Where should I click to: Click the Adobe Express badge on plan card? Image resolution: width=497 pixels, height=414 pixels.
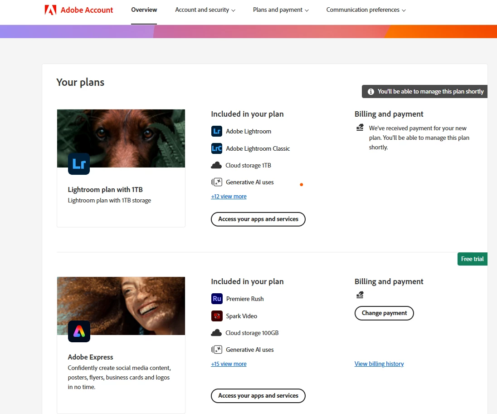click(x=79, y=331)
